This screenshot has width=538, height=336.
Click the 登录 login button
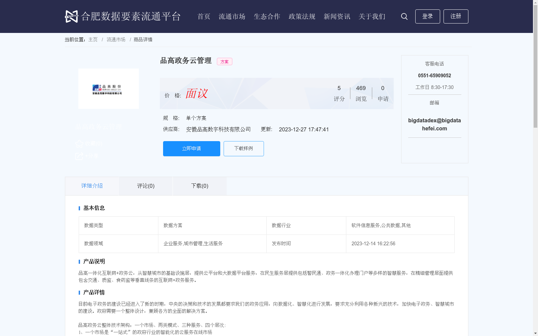[x=427, y=16]
